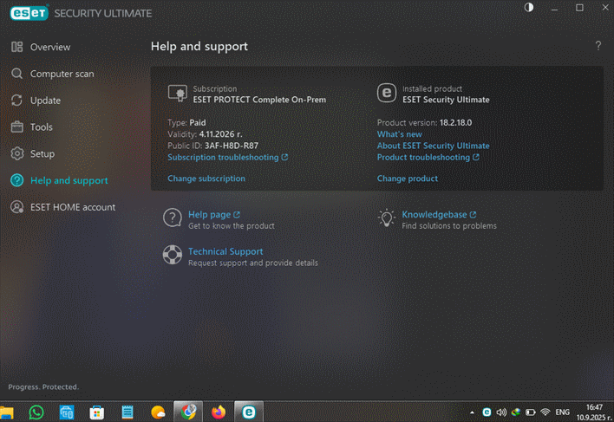Open WhatsApp from the taskbar

coord(36,412)
